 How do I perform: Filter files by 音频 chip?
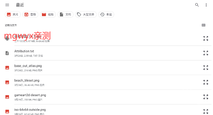(x=30, y=15)
